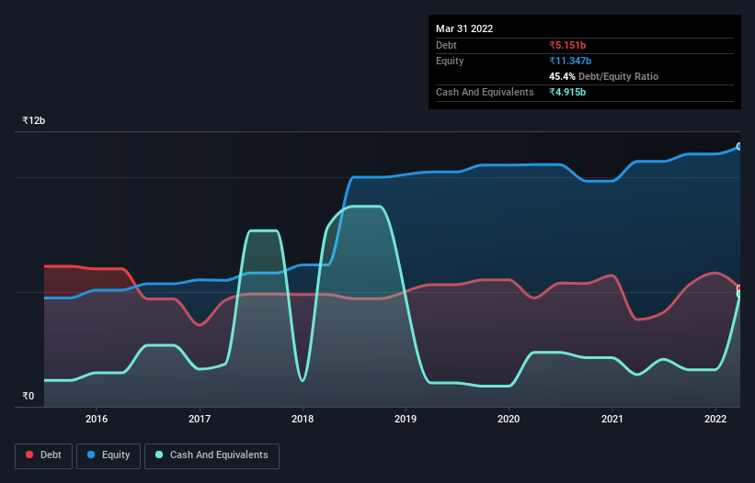The width and height of the screenshot is (755, 483).
Task: Click the teal Cash endpoint marker
Action: coord(739,294)
